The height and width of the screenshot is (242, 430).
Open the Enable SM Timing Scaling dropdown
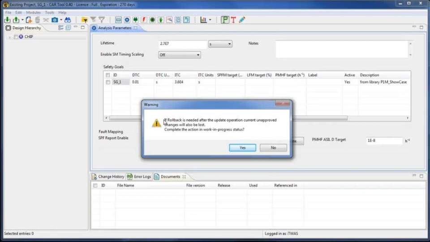[x=180, y=55]
